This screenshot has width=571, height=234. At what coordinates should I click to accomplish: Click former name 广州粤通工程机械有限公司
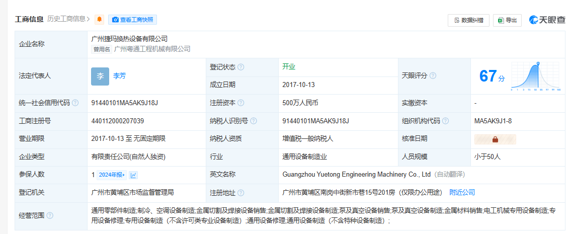(152, 49)
